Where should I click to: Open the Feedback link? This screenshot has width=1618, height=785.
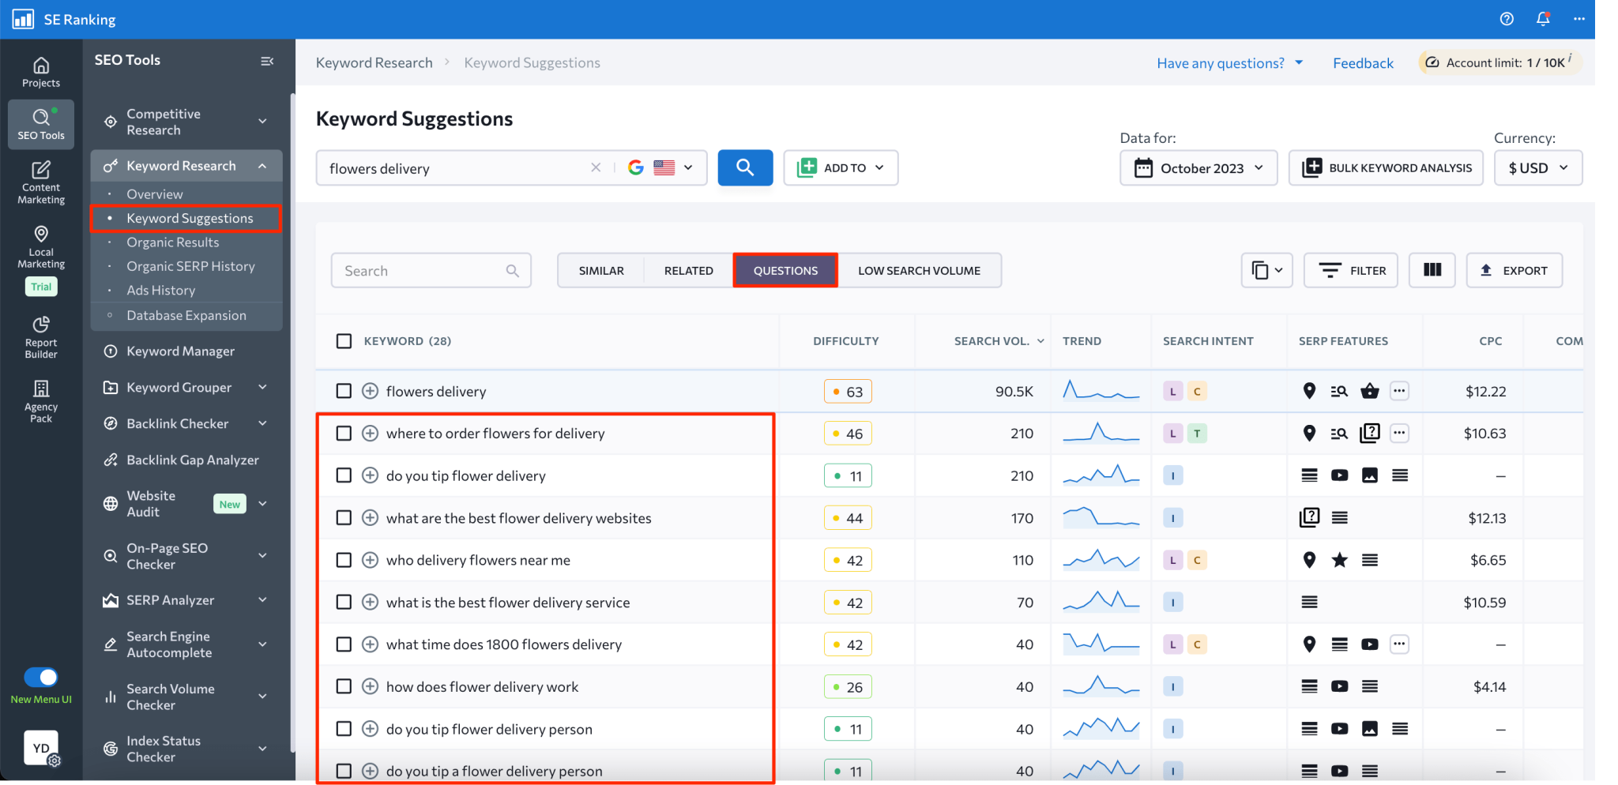click(x=1363, y=62)
